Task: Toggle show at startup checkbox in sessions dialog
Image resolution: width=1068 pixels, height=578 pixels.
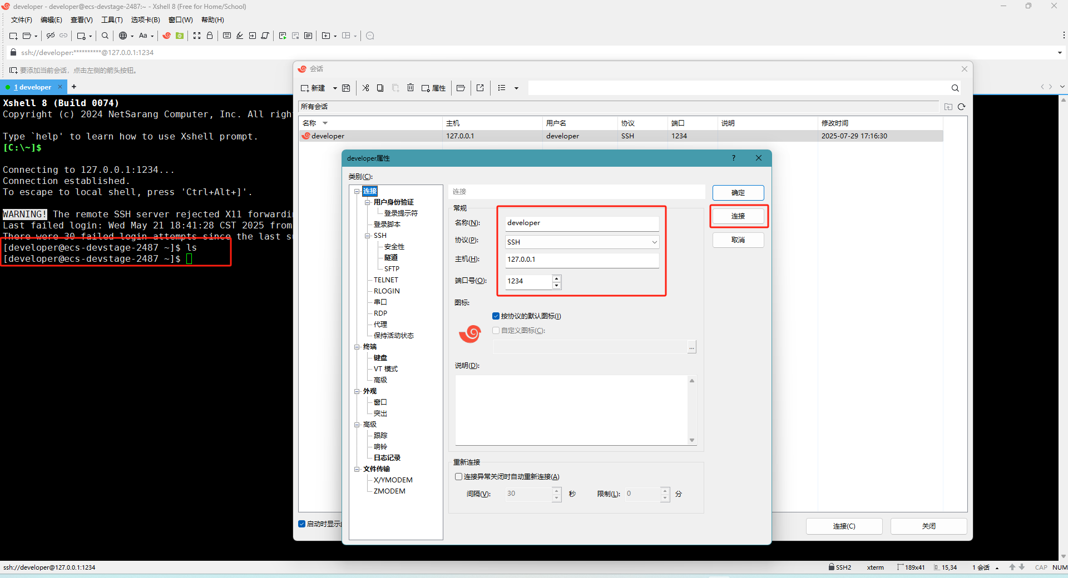Action: pos(302,524)
